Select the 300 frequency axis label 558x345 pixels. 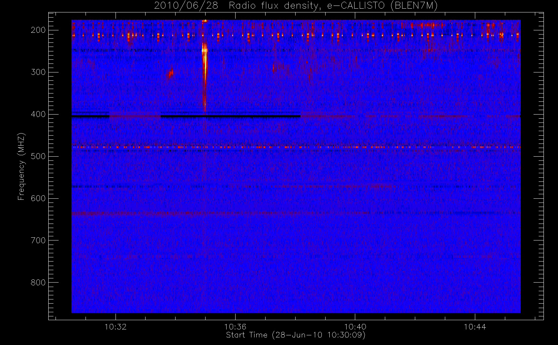pos(38,72)
